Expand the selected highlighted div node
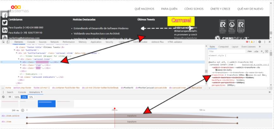Image resolution: width=274 pixels, height=129 pixels. [21, 62]
